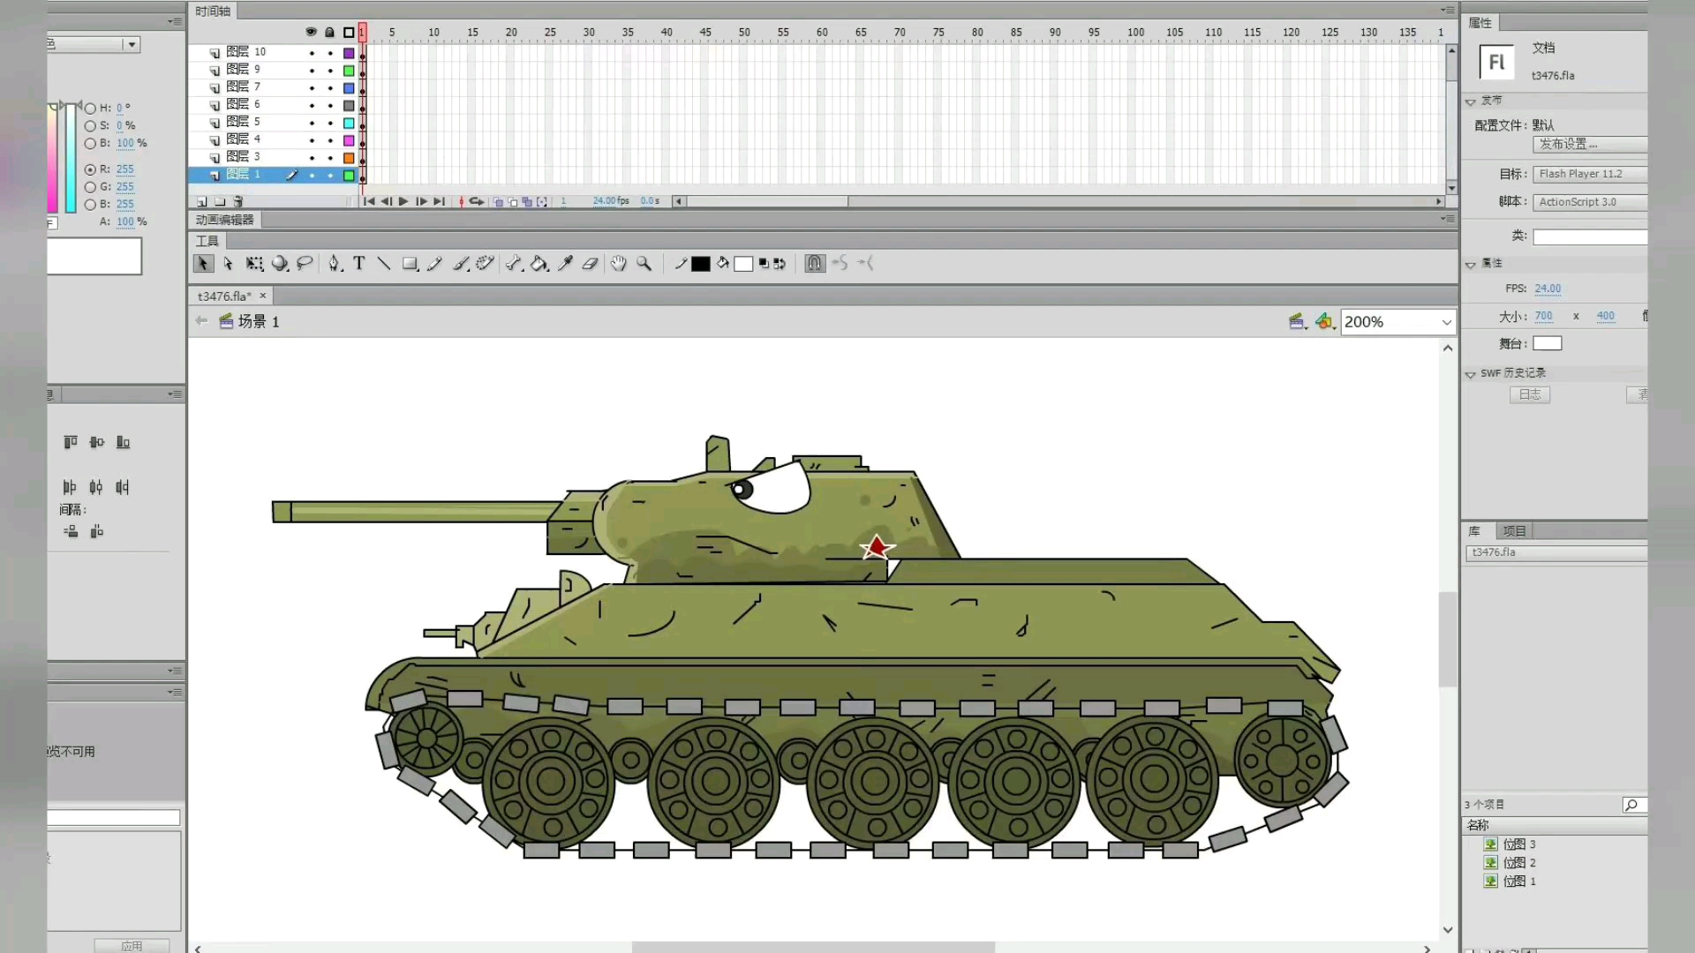
Task: Select the Bone tool
Action: [x=514, y=263]
